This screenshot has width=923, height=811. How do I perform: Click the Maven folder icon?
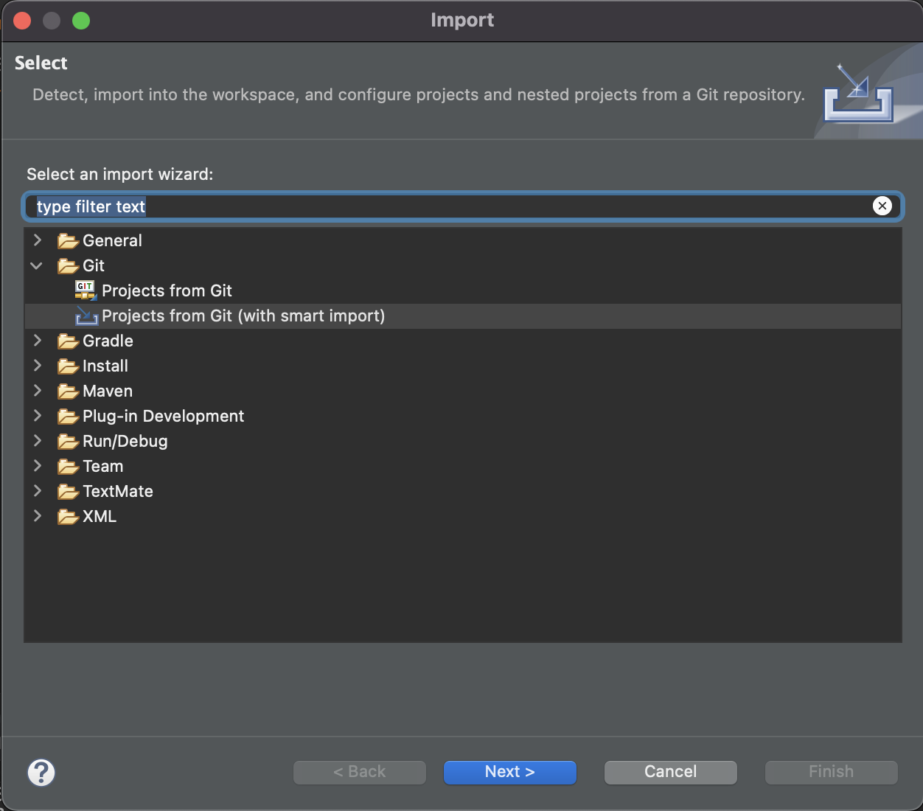(68, 391)
